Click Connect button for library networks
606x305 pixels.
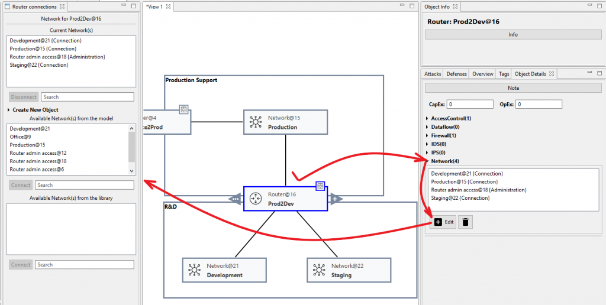21,264
